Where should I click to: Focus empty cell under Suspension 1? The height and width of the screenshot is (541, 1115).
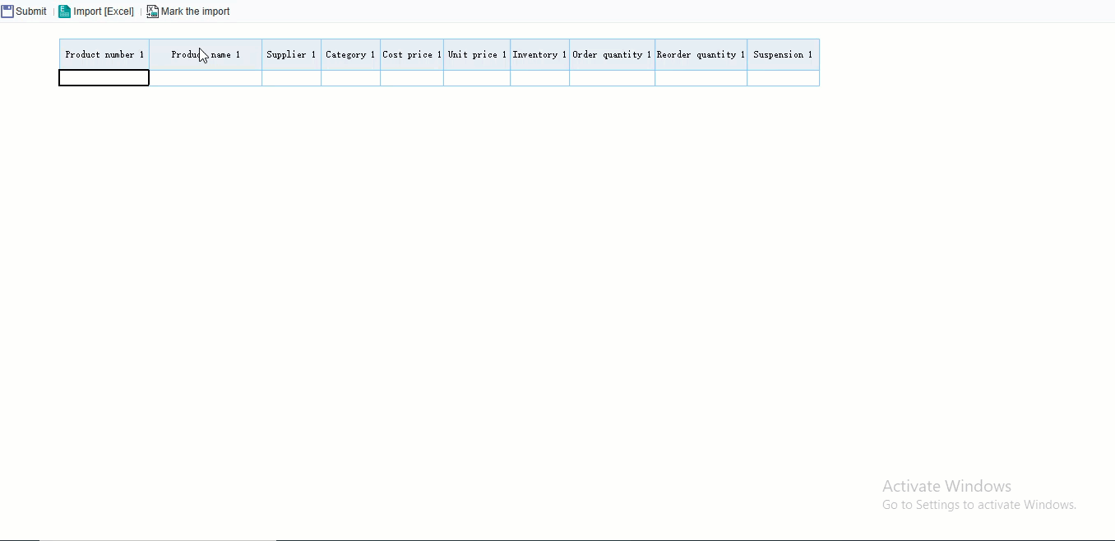783,78
